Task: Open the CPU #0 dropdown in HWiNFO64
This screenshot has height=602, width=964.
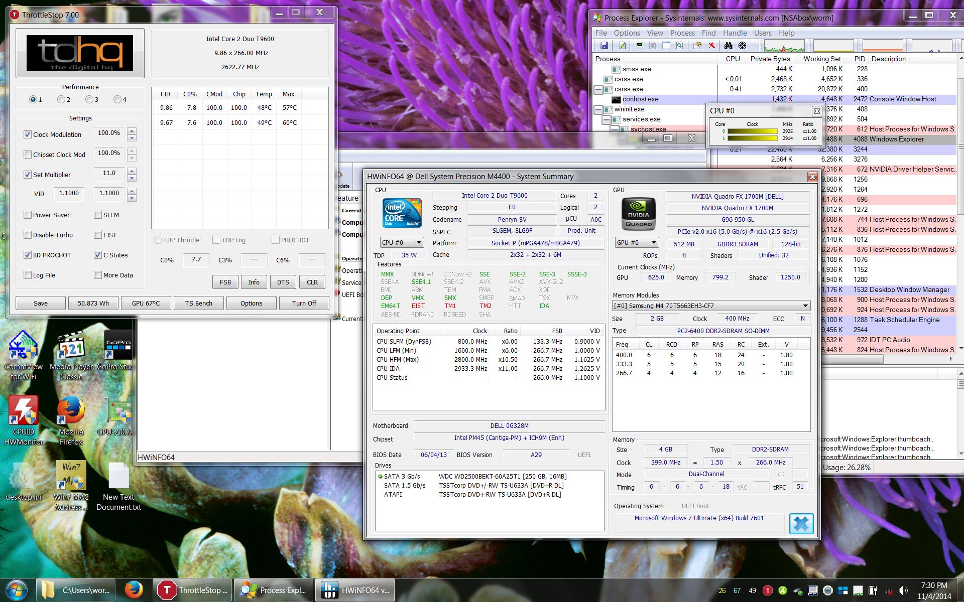Action: click(402, 243)
